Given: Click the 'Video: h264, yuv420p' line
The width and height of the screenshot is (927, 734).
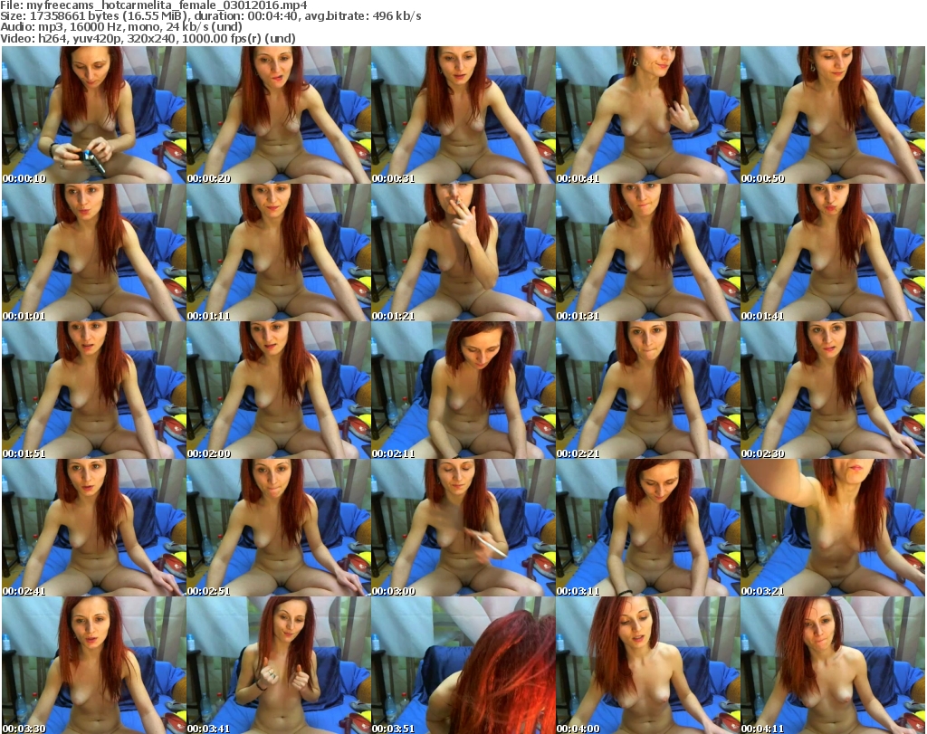Looking at the screenshot, I should [148, 38].
